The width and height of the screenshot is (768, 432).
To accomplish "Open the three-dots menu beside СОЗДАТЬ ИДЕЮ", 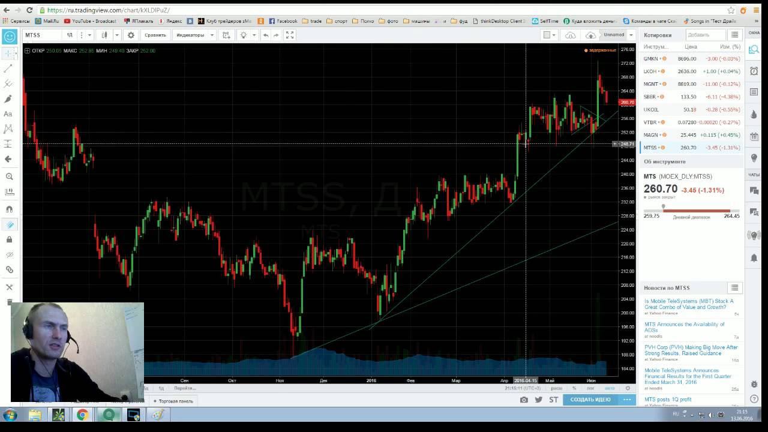I will pos(627,400).
